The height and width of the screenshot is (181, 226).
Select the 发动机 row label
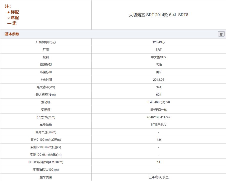click(x=46, y=102)
